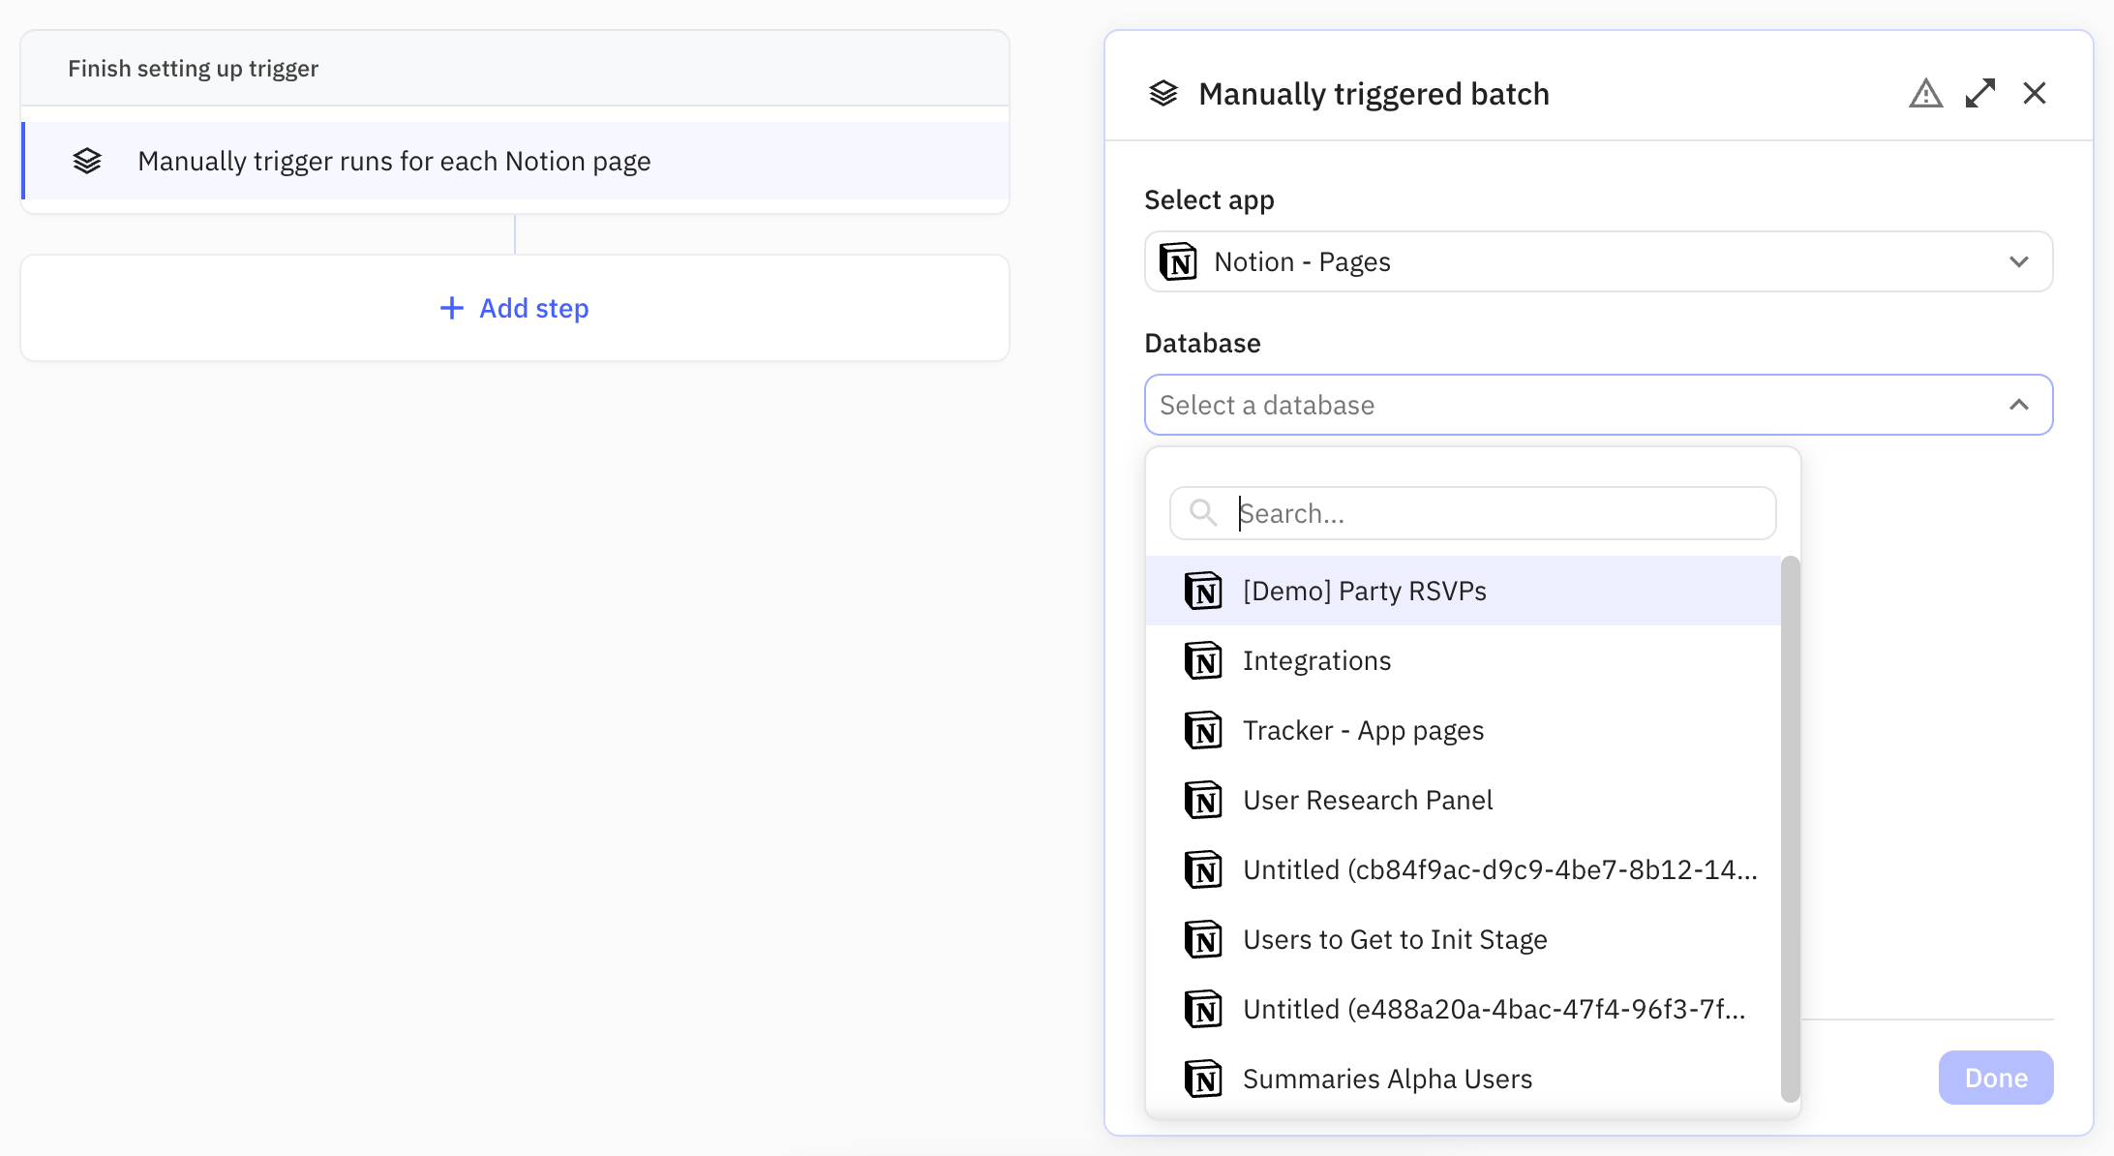The width and height of the screenshot is (2114, 1156).
Task: Click the layers icon beside the batch title
Action: point(1163,94)
